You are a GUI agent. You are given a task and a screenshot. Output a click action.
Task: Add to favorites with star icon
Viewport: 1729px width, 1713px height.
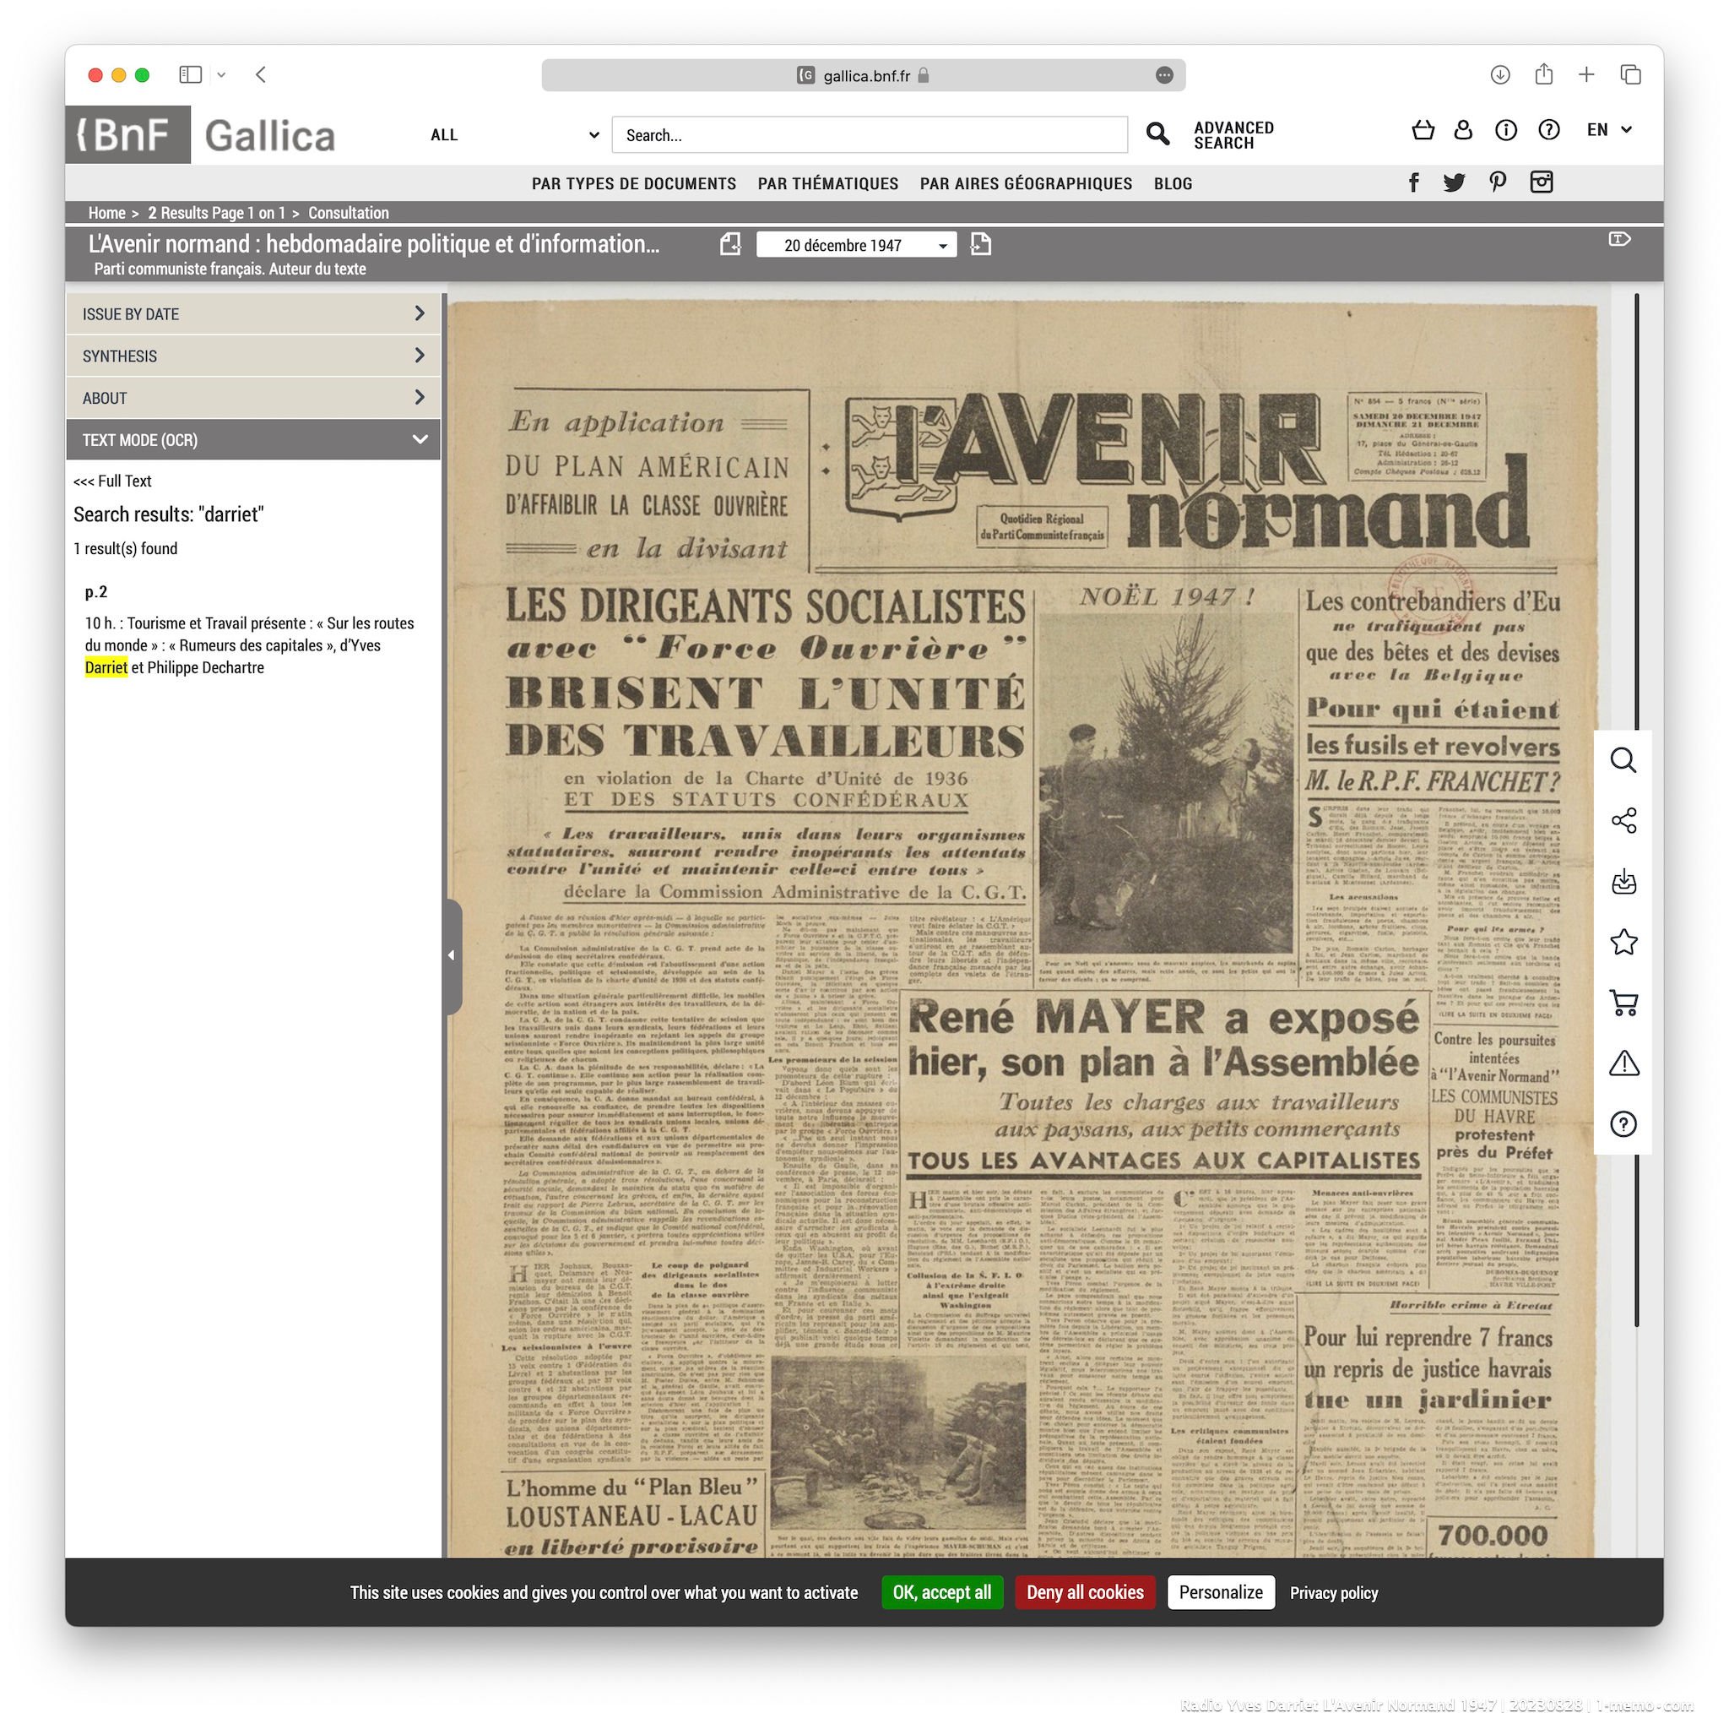coord(1623,942)
